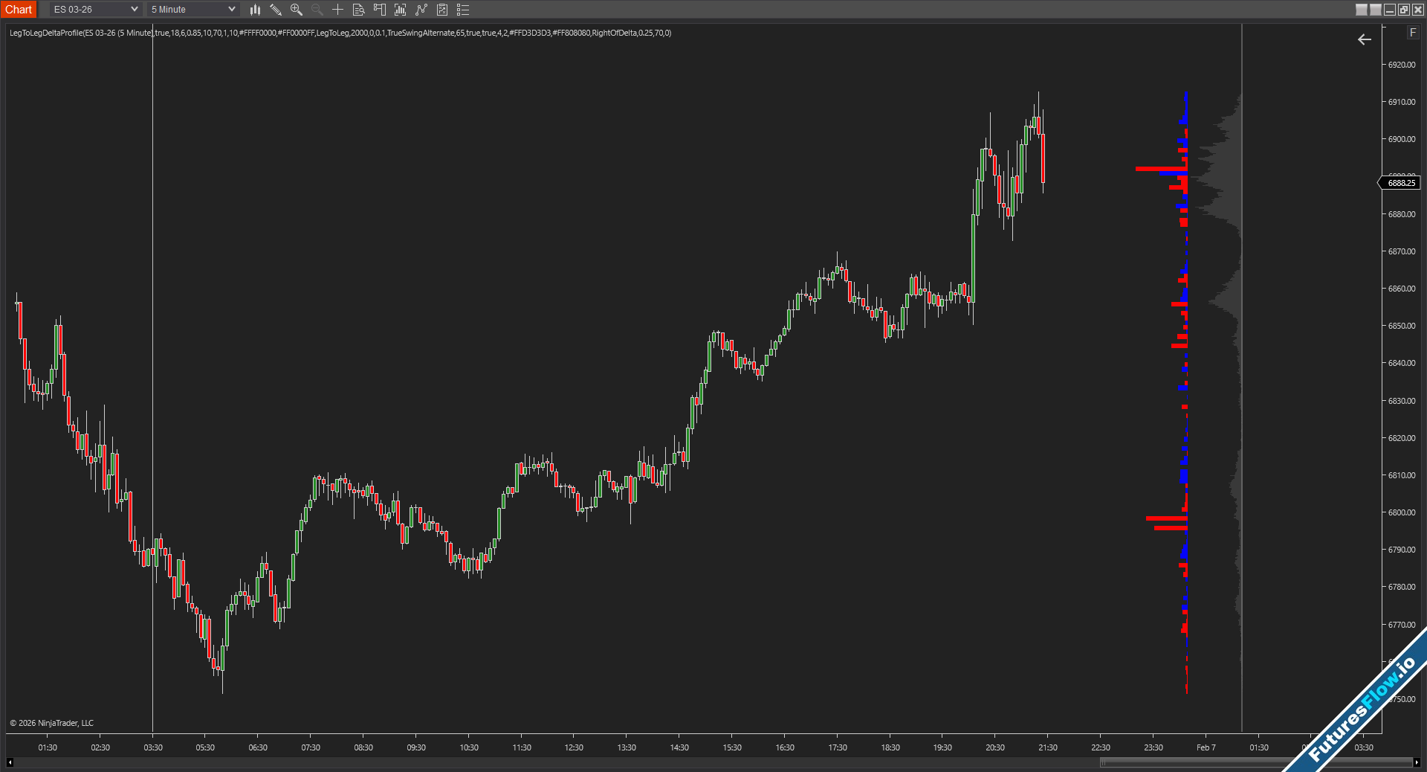This screenshot has width=1427, height=772.
Task: Activate the crosshair cursor tool
Action: pos(337,10)
